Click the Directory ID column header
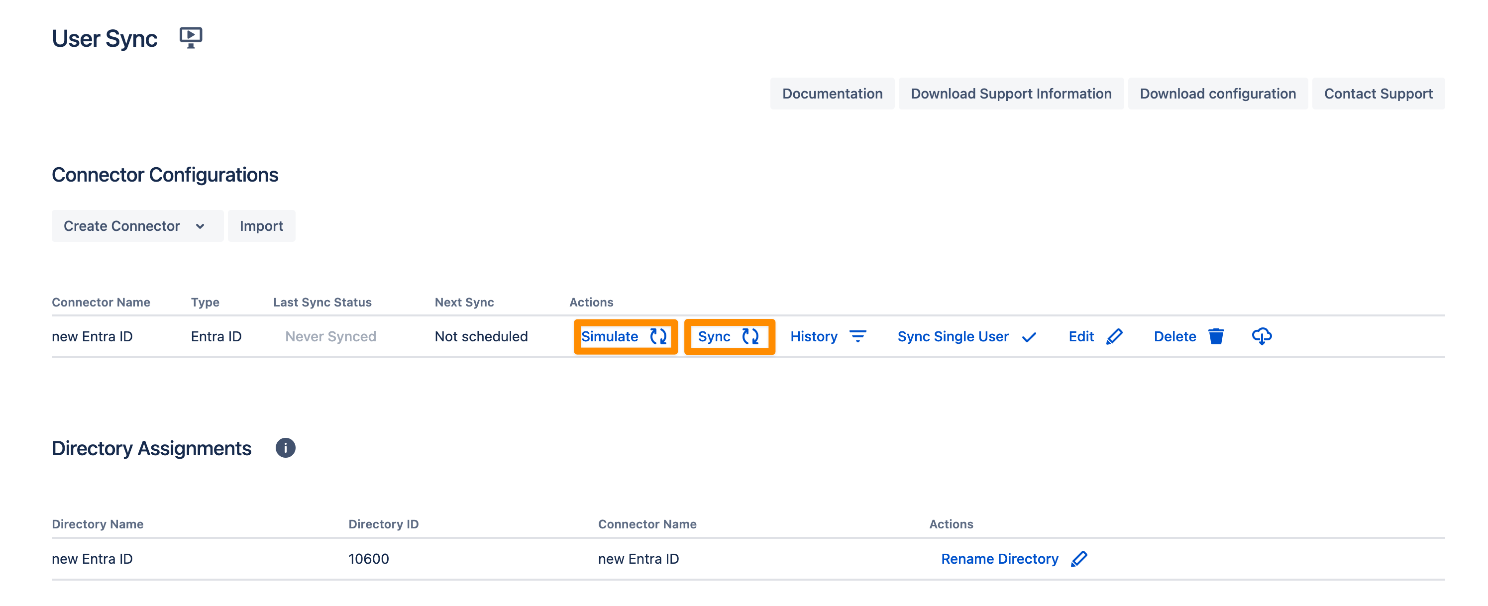Image resolution: width=1488 pixels, height=606 pixels. pos(383,524)
